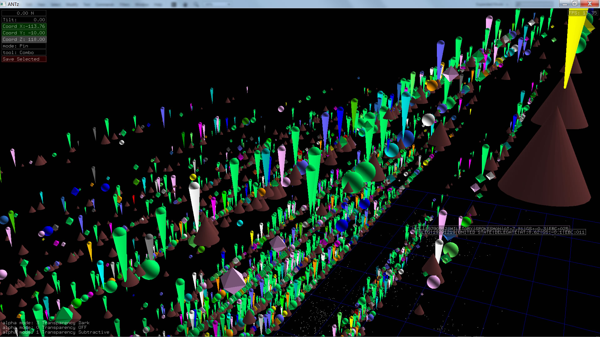Viewport: 600px width, 337px height.
Task: Select the red wireframe highlighted node
Action: 300,156
